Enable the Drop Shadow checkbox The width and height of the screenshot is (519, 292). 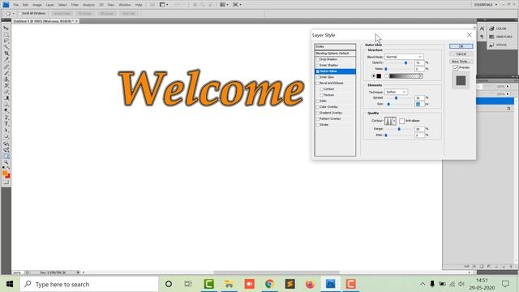(318, 59)
